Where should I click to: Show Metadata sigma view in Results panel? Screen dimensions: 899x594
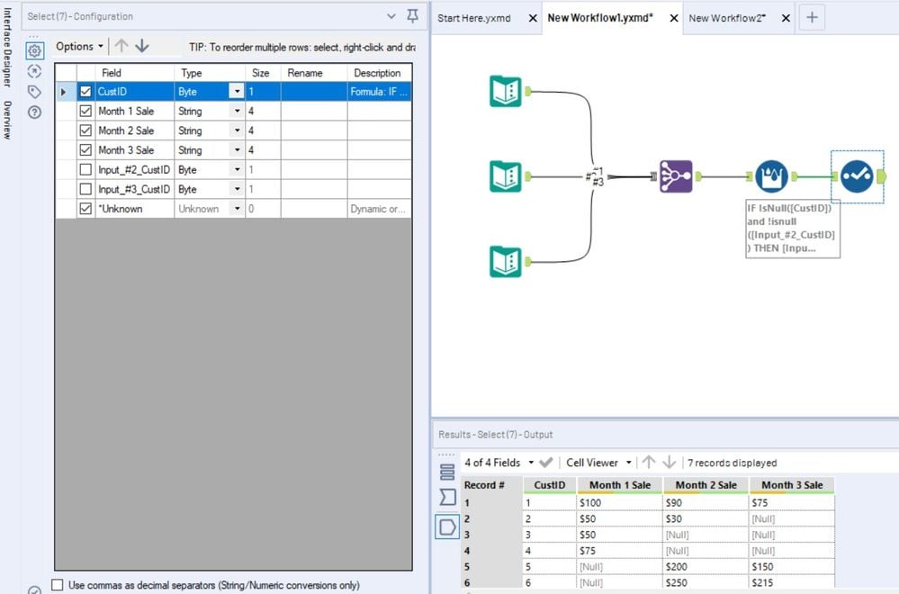point(447,497)
